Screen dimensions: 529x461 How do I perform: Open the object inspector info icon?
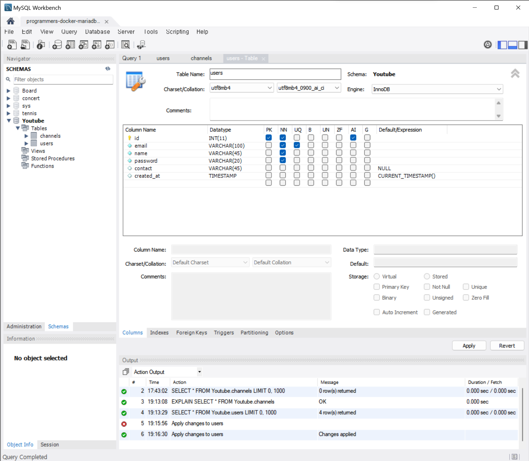pyautogui.click(x=41, y=45)
